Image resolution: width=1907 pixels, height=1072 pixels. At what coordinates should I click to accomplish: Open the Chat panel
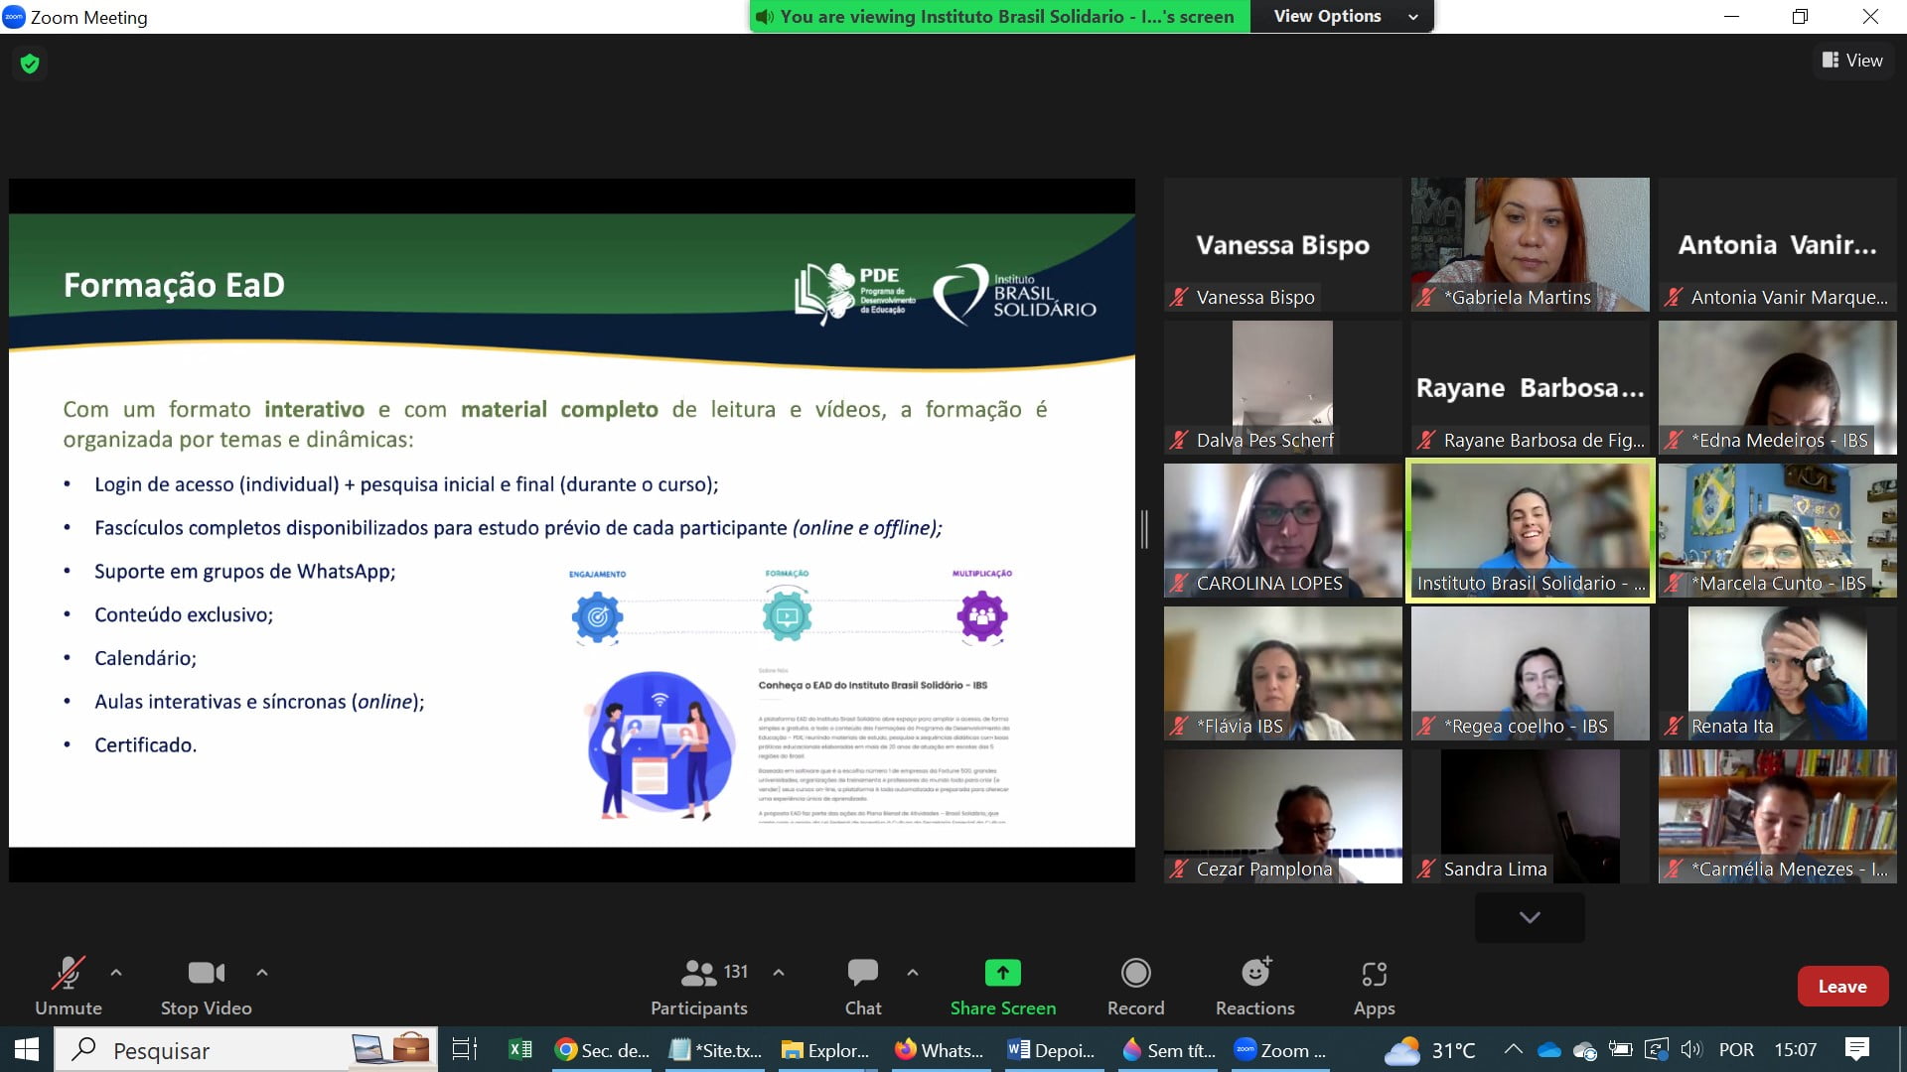click(862, 973)
